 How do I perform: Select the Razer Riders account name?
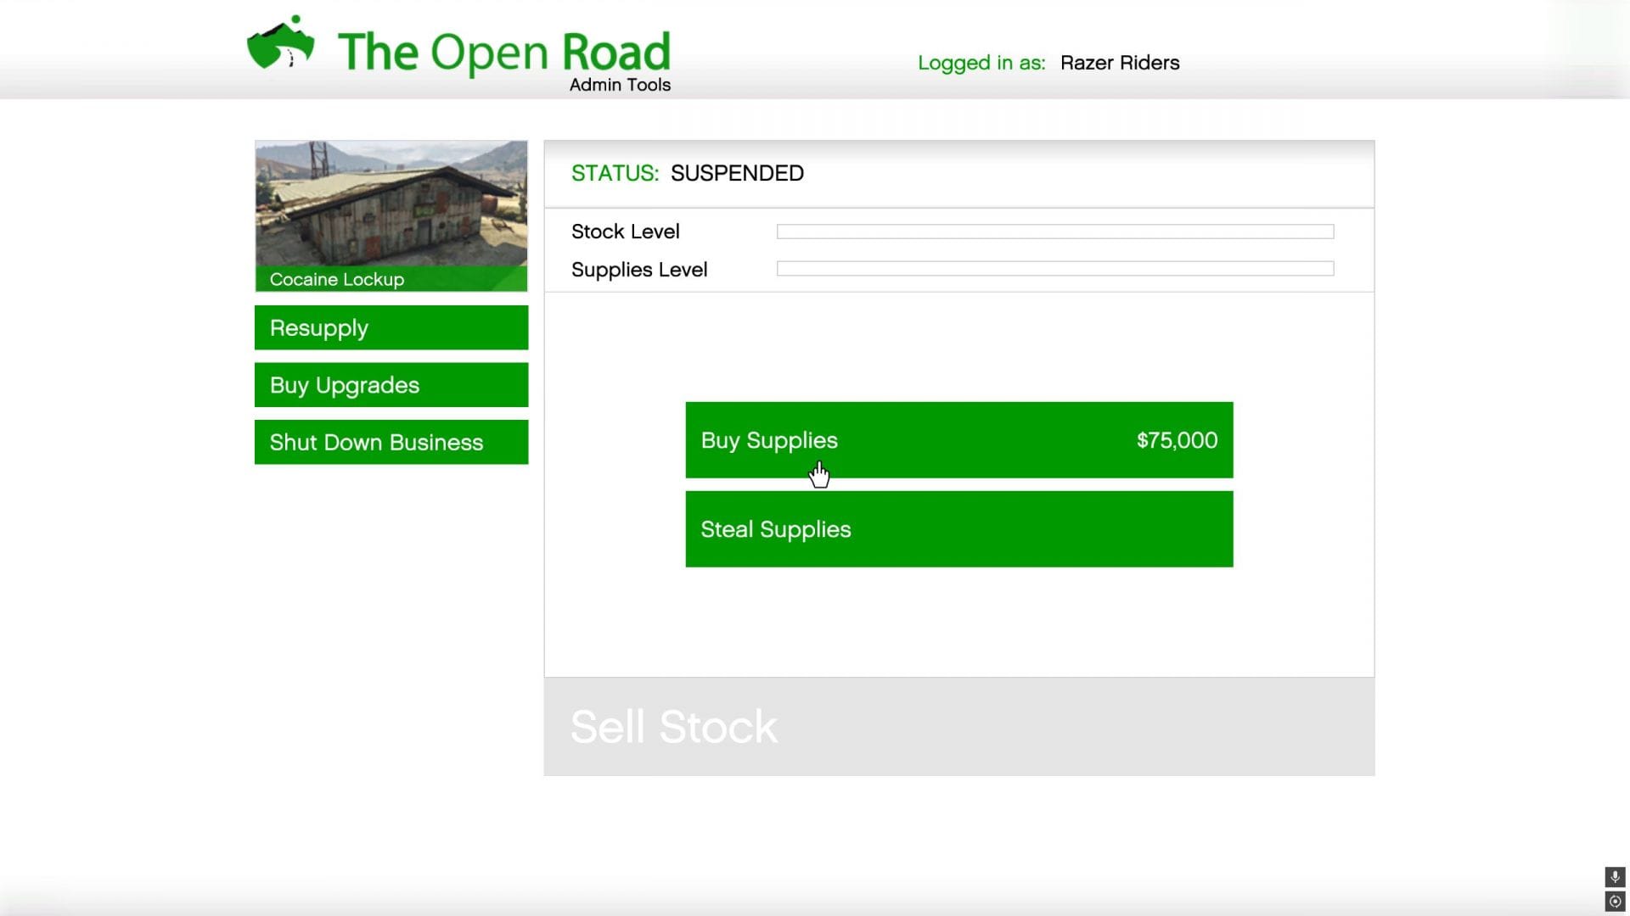pyautogui.click(x=1118, y=63)
